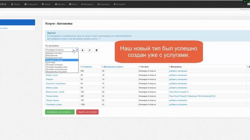Click the 'Важно!' notice heading
This screenshot has width=250, height=140.
51,33
